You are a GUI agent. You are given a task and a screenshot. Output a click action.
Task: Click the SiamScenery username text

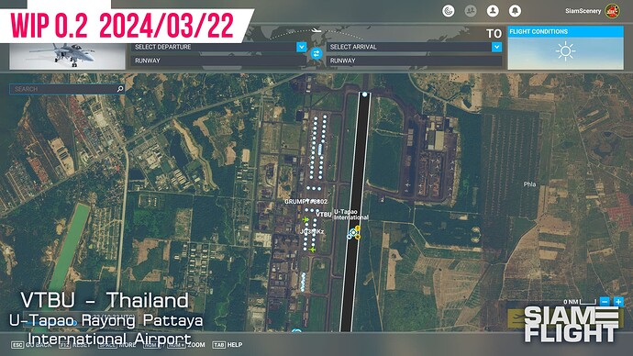tap(583, 11)
